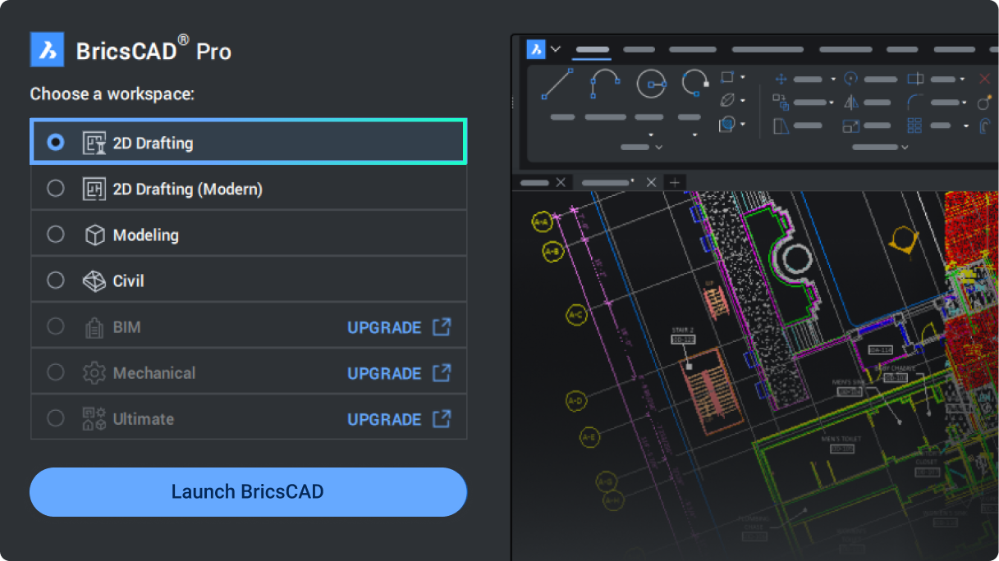Choose the Modeling workspace radio button
Screen dimensions: 999x561
(55, 234)
